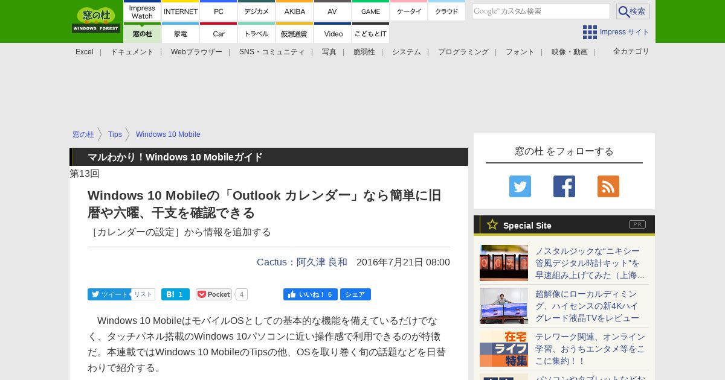Screen dimensions: 725x380
Task: Click the Pocket count 4
Action: pos(242,294)
